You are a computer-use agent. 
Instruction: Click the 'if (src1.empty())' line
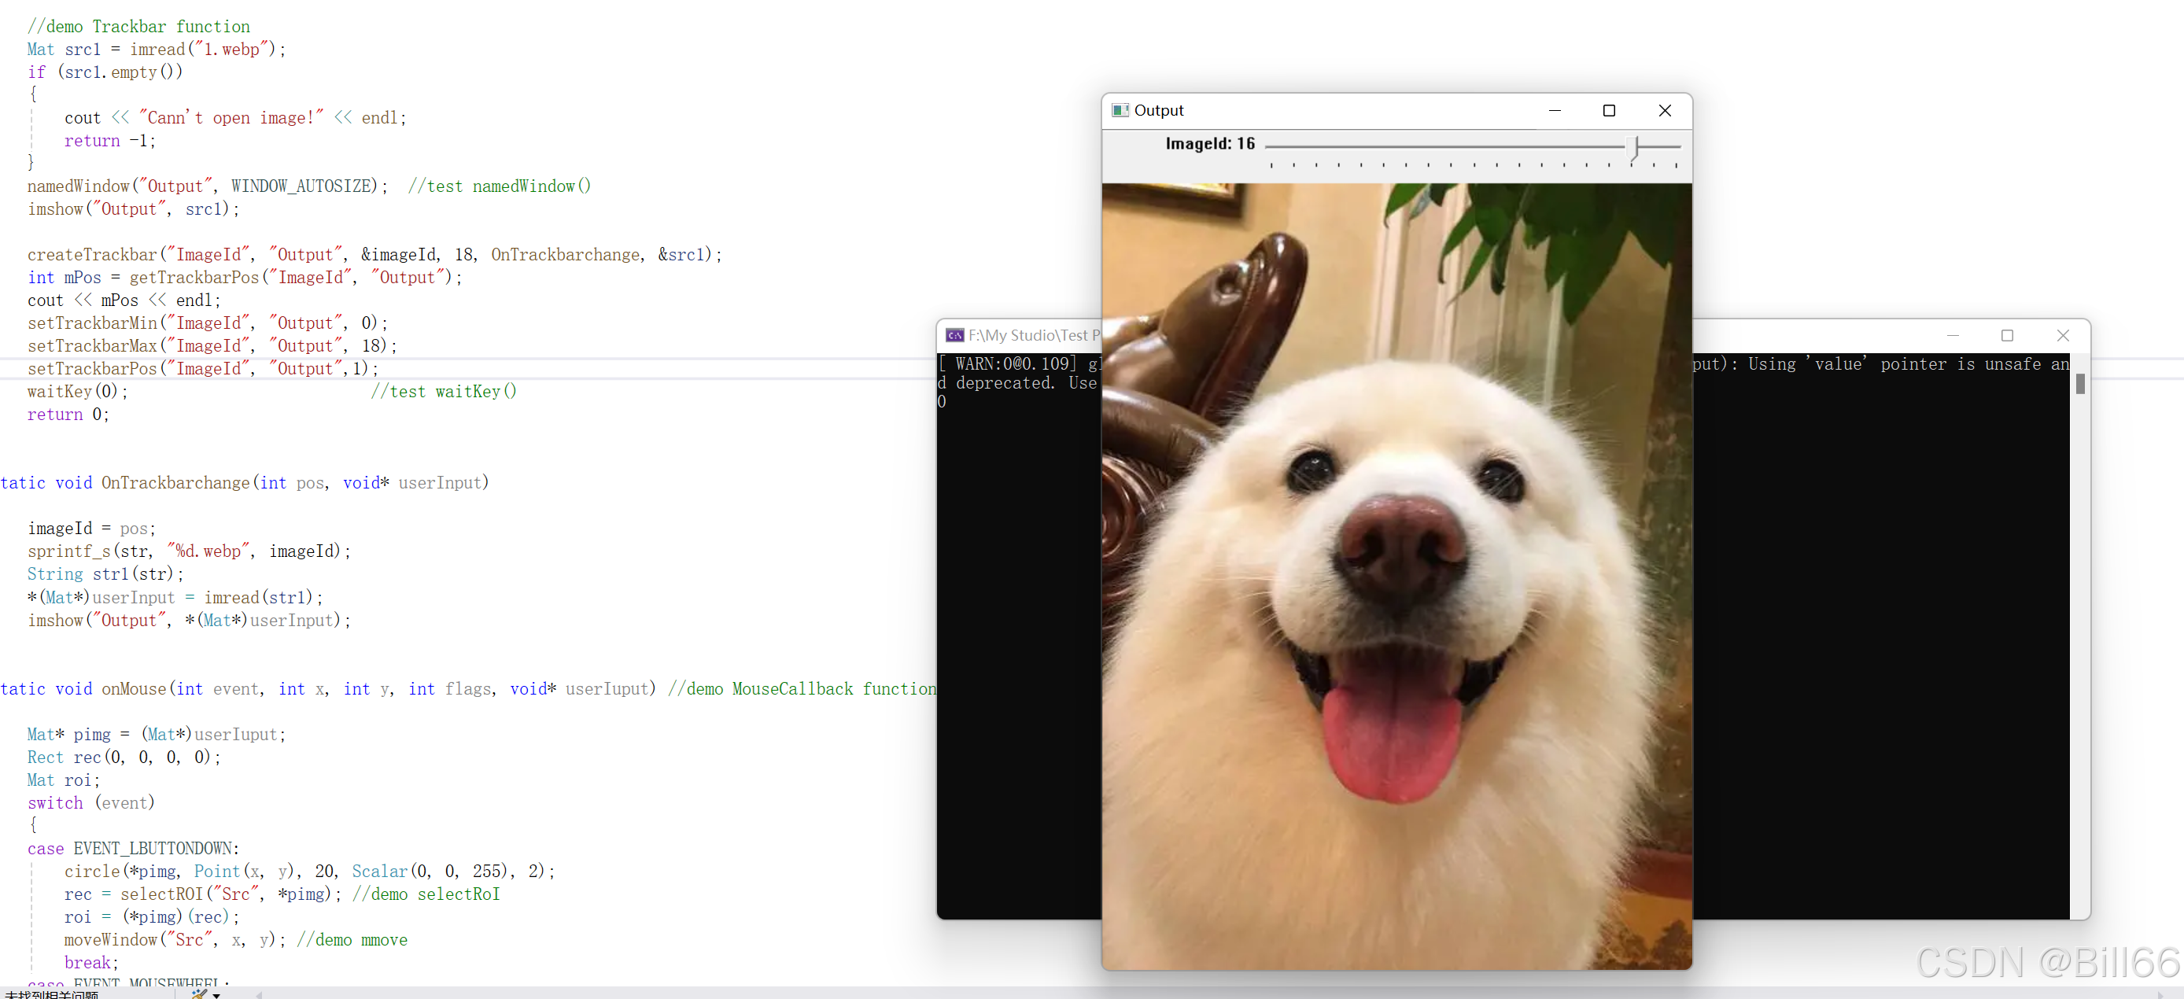click(x=105, y=72)
